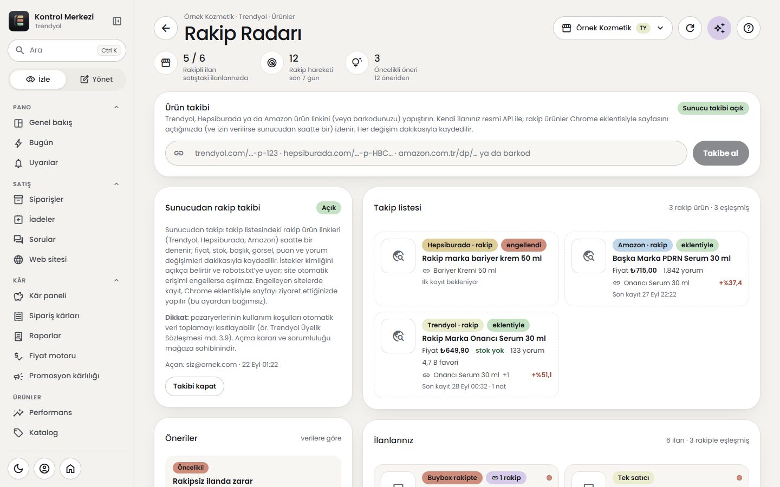Navigate to Katalog

click(67, 433)
